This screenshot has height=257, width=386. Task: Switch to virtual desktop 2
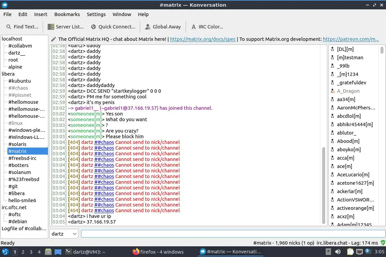tap(23, 252)
